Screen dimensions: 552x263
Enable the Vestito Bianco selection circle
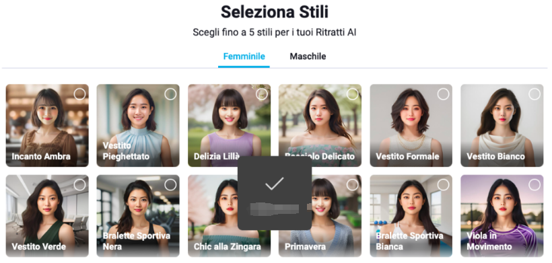534,94
